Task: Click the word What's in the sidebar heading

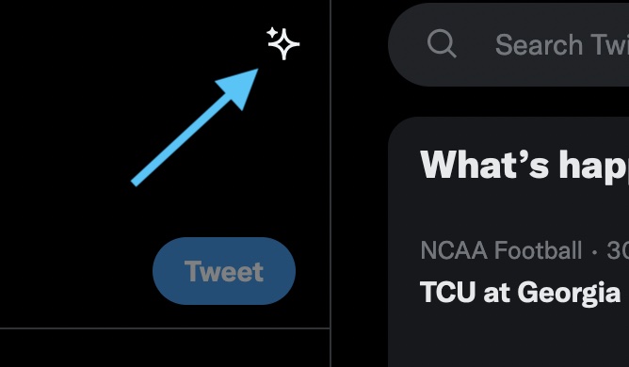Action: point(484,165)
